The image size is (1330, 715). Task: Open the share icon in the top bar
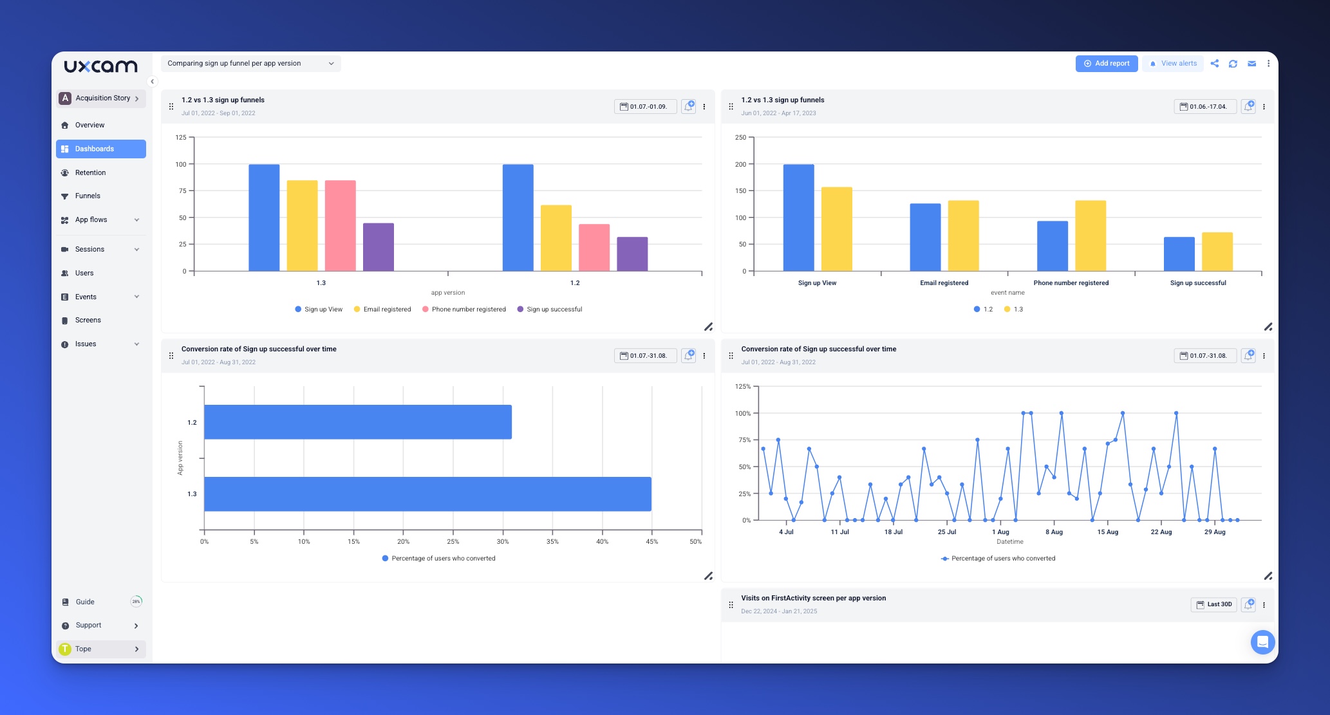click(1215, 63)
